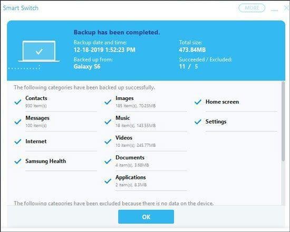Click the 'Backup date and time:' label

click(100, 43)
